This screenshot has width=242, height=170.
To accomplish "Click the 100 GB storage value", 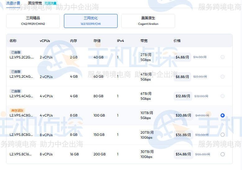I will click(x=99, y=115).
